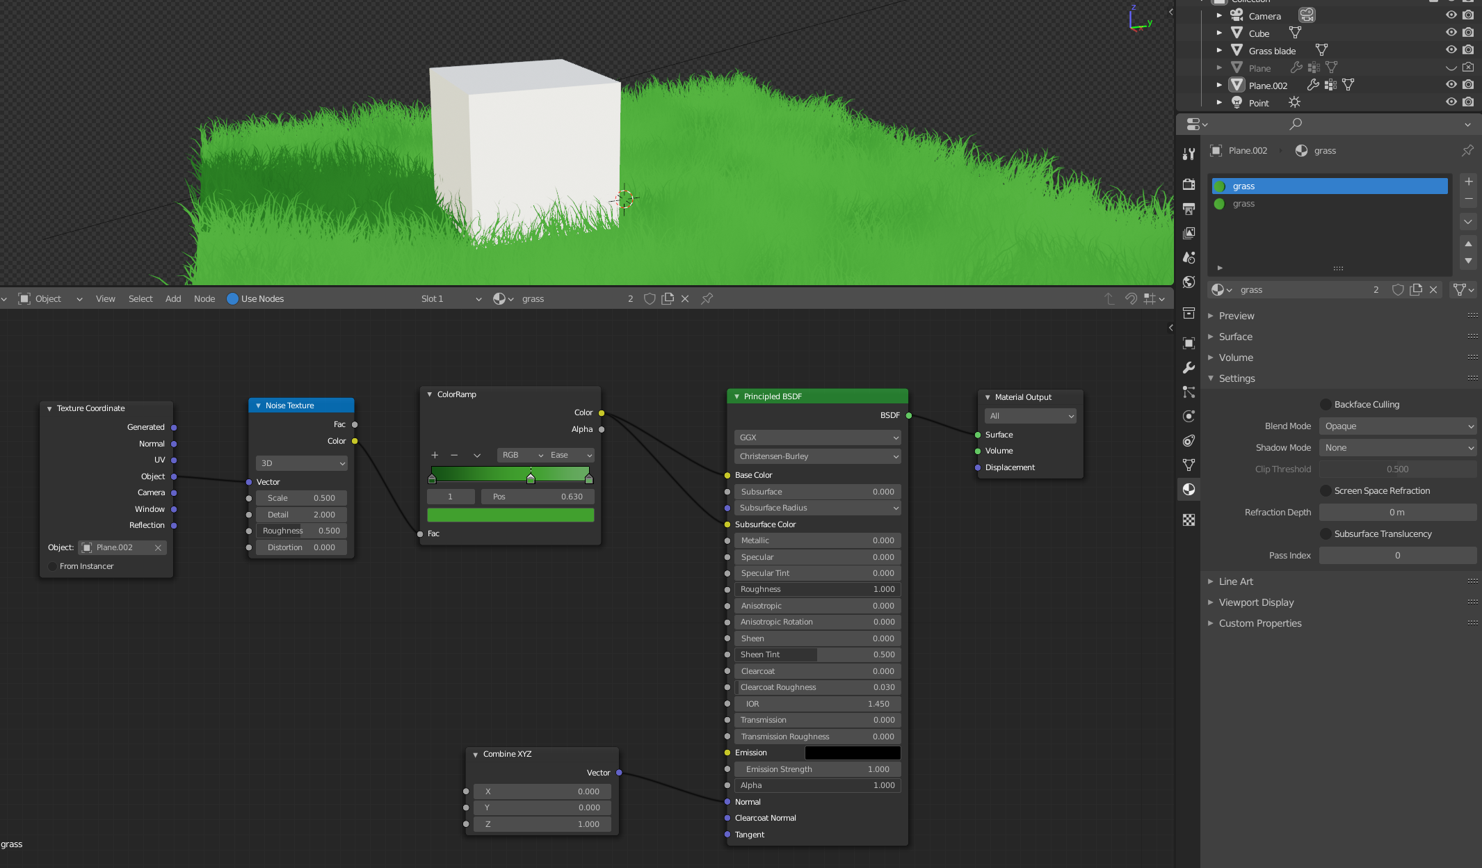Hide the Cube object in viewport

tap(1451, 33)
